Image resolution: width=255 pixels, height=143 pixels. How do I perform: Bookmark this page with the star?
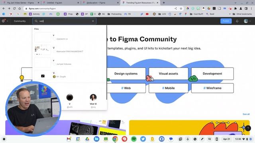pyautogui.click(x=181, y=8)
